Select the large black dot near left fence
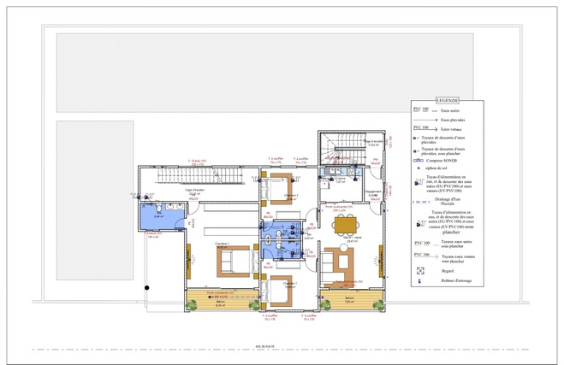This screenshot has height=365, width=564. [x=146, y=287]
